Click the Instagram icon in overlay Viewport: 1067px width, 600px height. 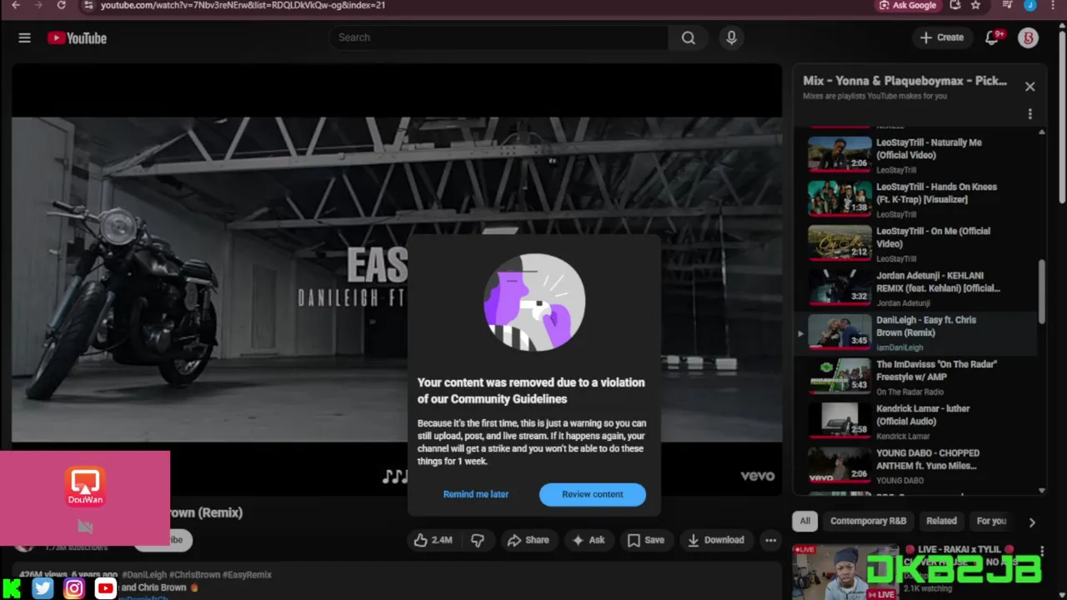(74, 588)
